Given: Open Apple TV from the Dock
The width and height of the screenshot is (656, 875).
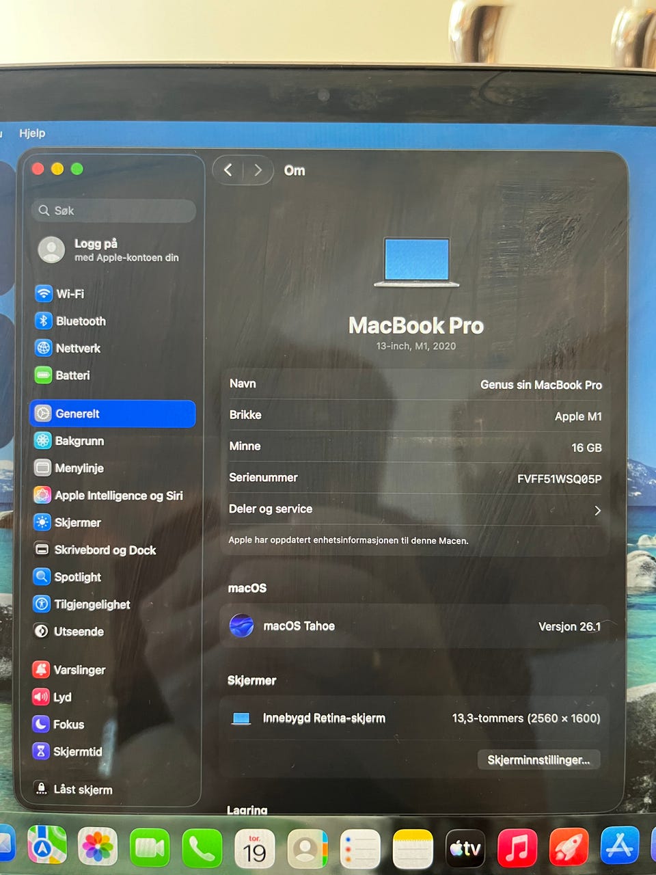Looking at the screenshot, I should click(465, 849).
